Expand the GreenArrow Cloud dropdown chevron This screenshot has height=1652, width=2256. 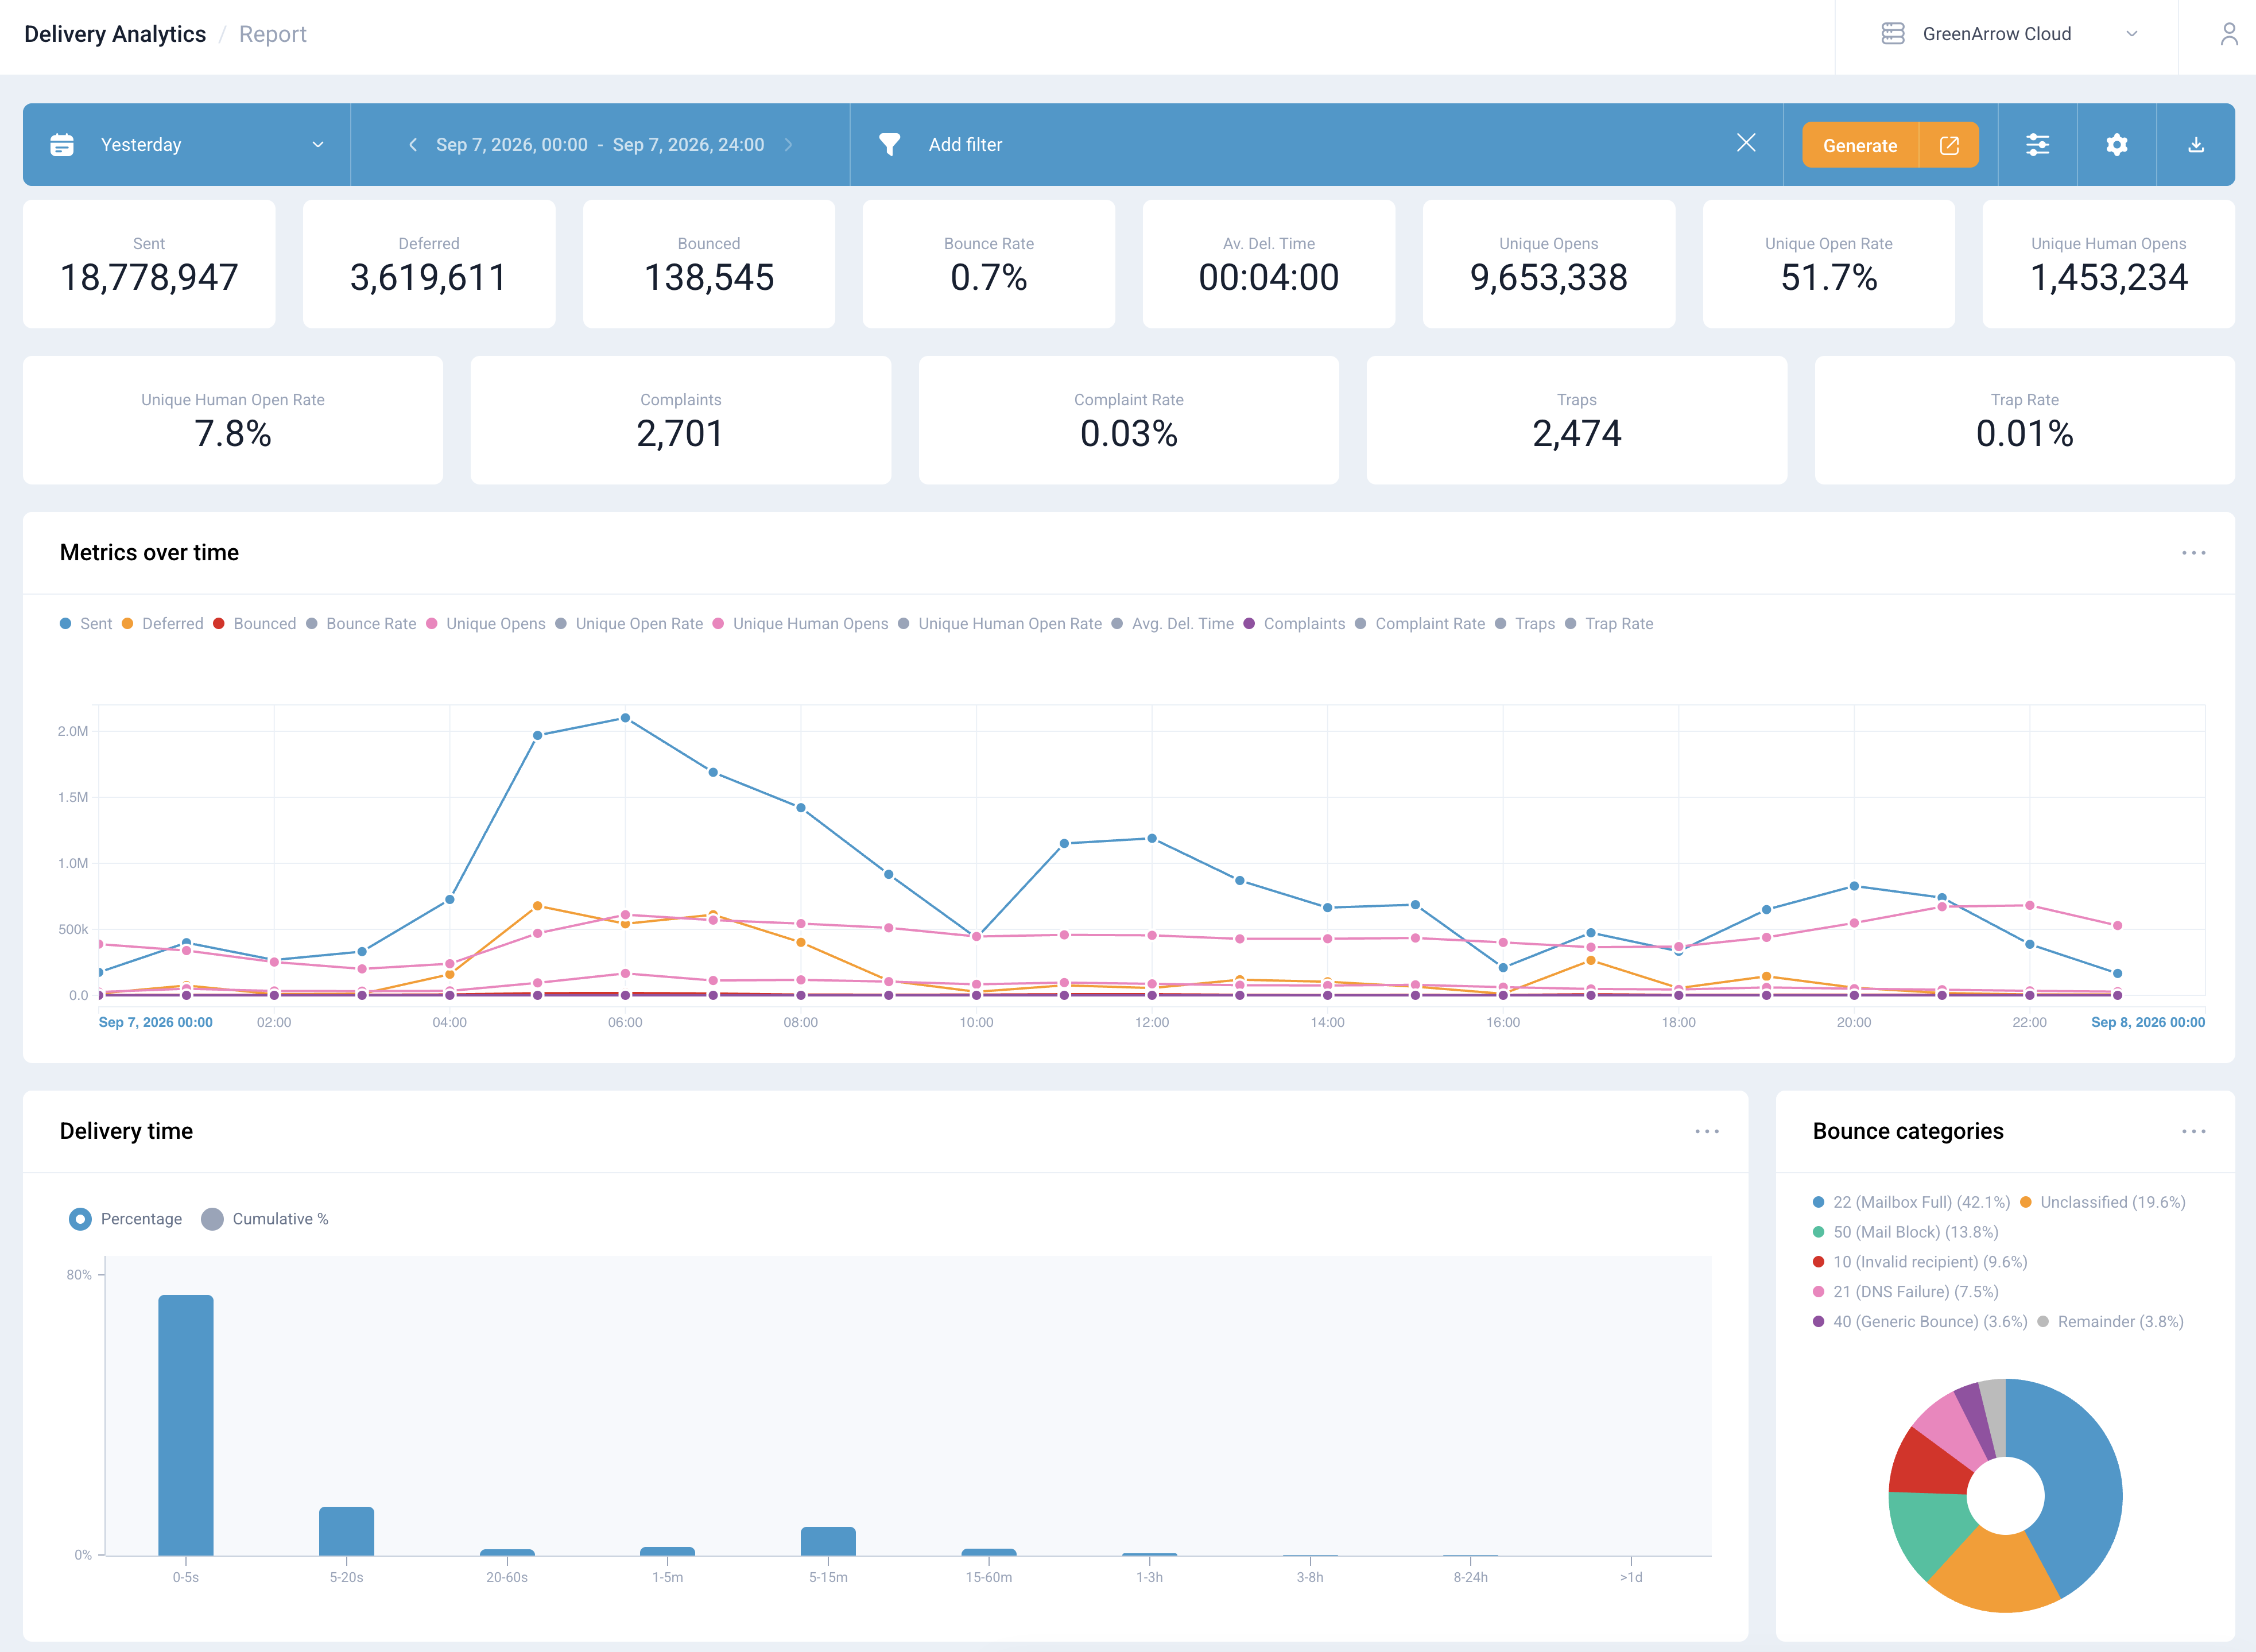point(2132,34)
